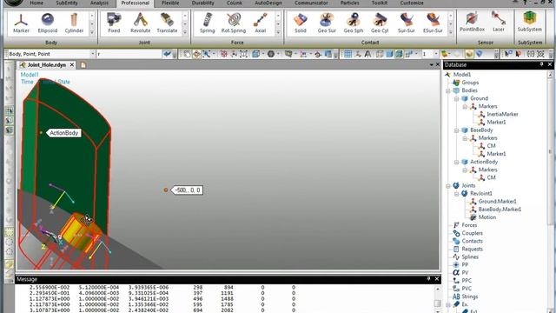Choose the Geo Sur contact tool
The width and height of the screenshot is (556, 313).
(x=327, y=23)
